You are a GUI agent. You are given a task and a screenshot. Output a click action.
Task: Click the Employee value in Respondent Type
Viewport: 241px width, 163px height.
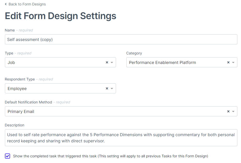17,88
